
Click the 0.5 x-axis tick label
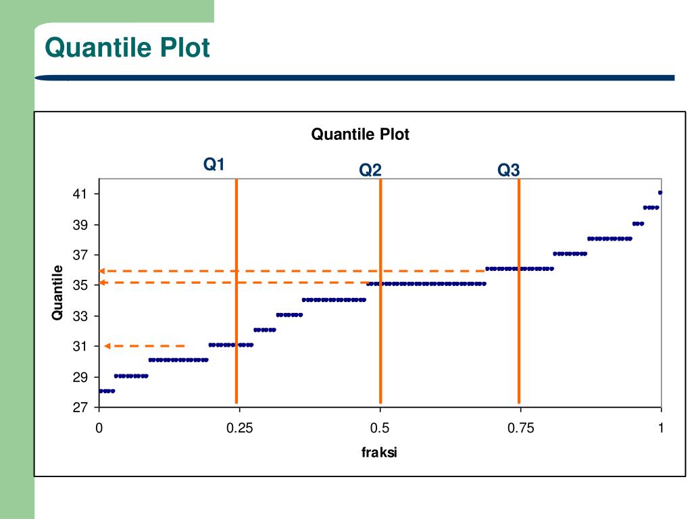click(x=380, y=428)
